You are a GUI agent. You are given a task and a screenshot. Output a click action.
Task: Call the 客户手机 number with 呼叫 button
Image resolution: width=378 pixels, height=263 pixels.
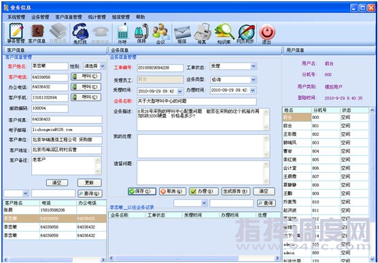coord(86,97)
